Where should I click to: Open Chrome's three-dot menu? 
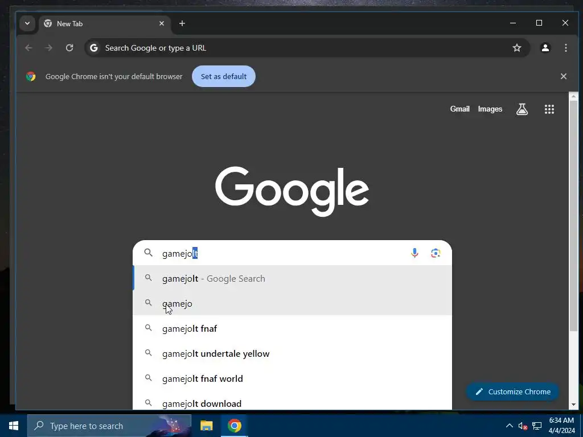coord(565,48)
